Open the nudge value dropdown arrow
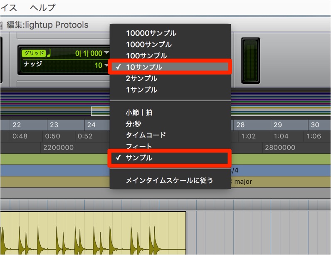Image resolution: width=331 pixels, height=255 pixels. click(106, 65)
